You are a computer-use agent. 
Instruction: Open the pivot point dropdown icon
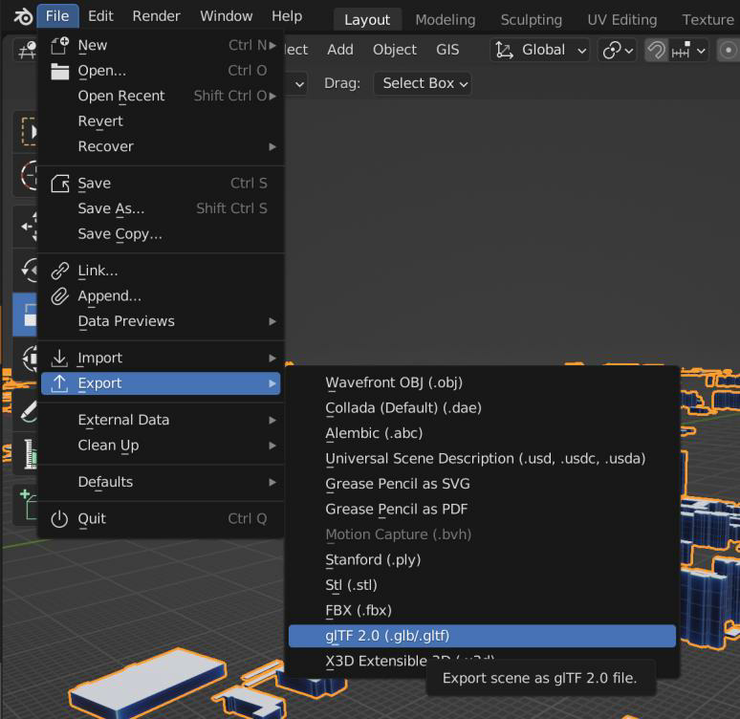point(618,50)
